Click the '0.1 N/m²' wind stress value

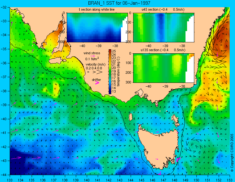(x=92, y=59)
